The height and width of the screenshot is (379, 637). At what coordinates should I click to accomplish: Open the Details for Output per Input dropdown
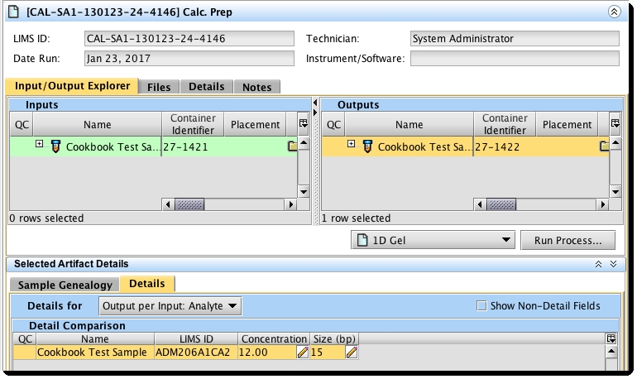tap(170, 306)
